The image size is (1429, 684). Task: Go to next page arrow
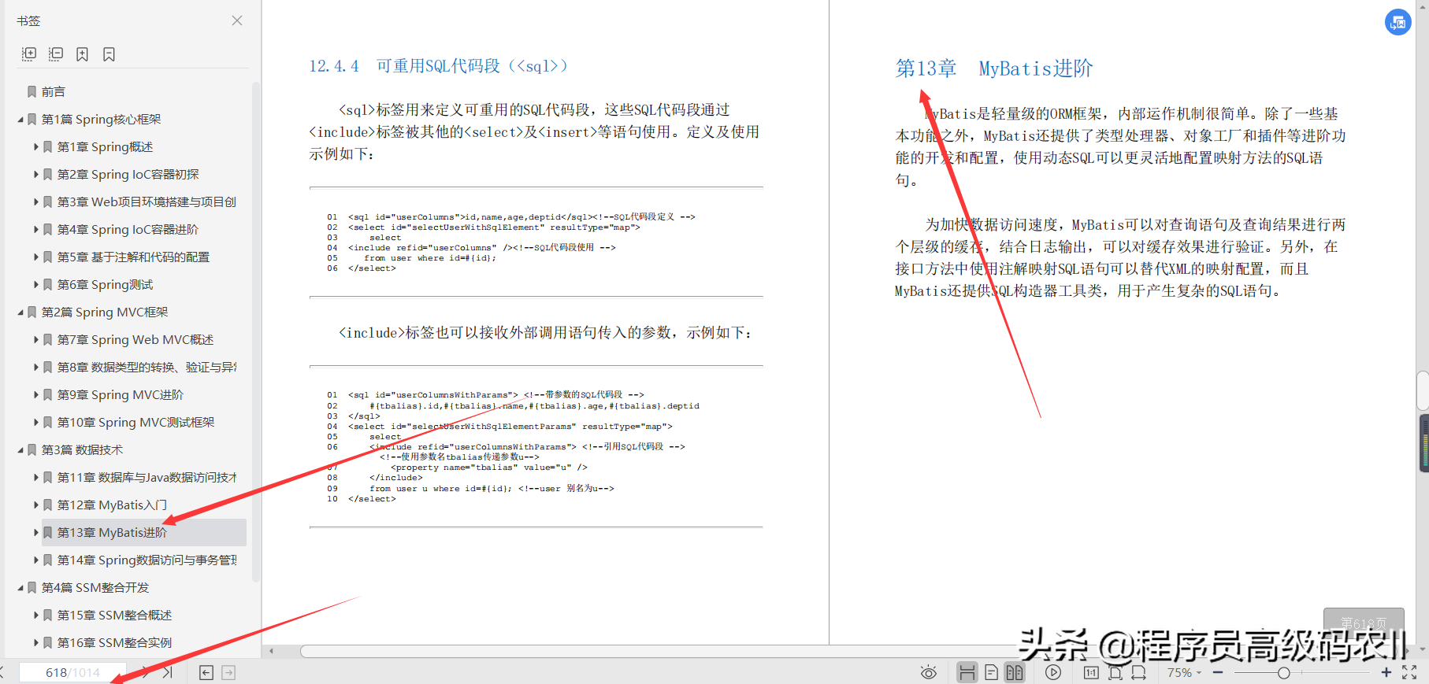[x=145, y=672]
